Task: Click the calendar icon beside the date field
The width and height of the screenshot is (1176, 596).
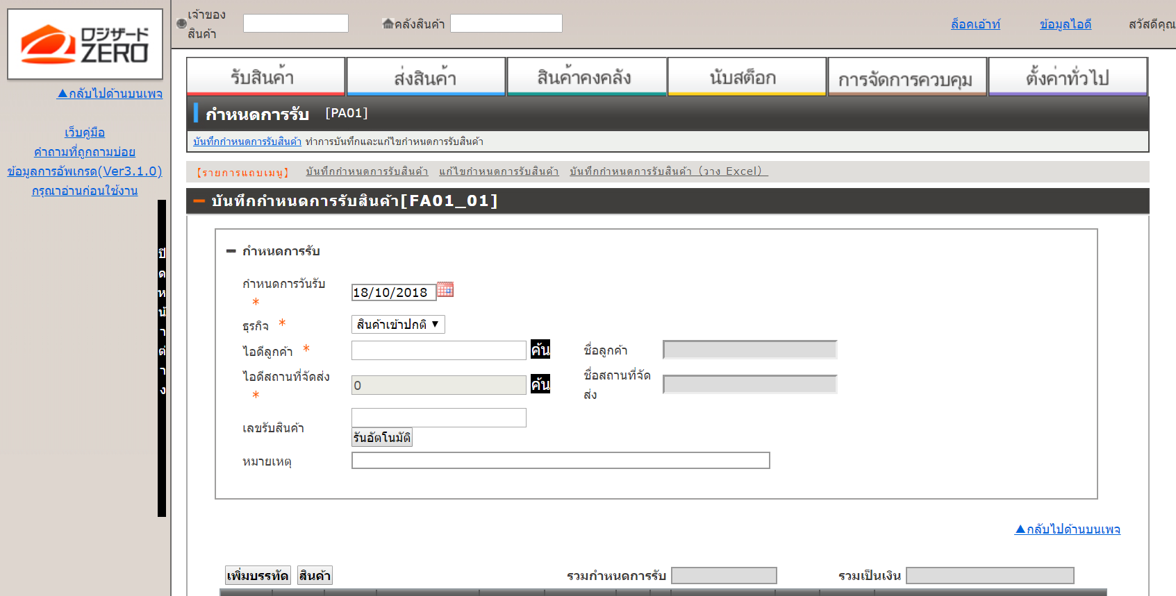Action: (445, 290)
